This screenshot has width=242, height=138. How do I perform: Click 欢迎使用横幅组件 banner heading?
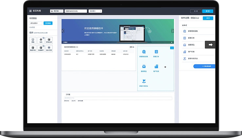click(x=93, y=28)
